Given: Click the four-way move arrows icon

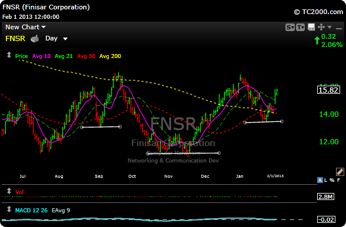Looking at the screenshot, I should (321, 27).
